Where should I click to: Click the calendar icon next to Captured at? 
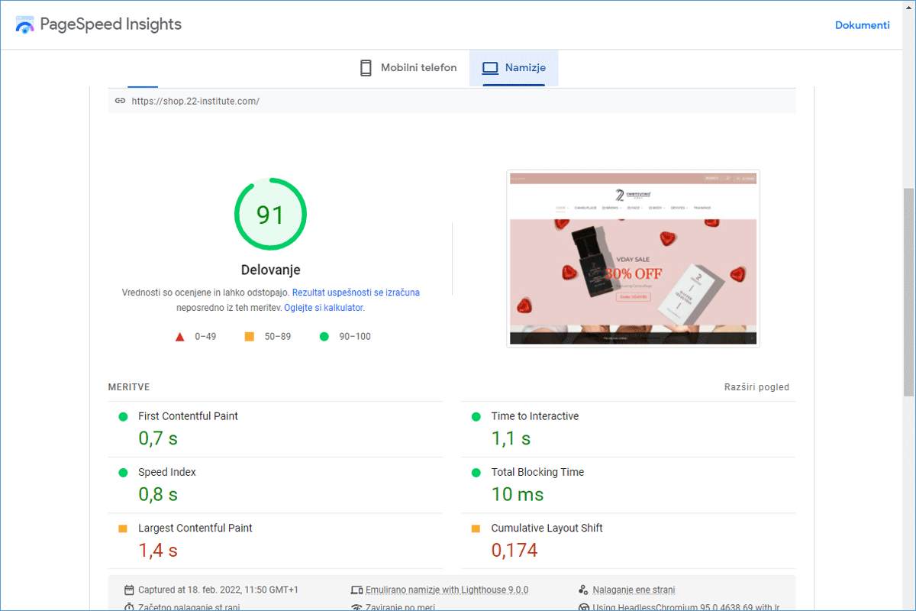click(128, 590)
